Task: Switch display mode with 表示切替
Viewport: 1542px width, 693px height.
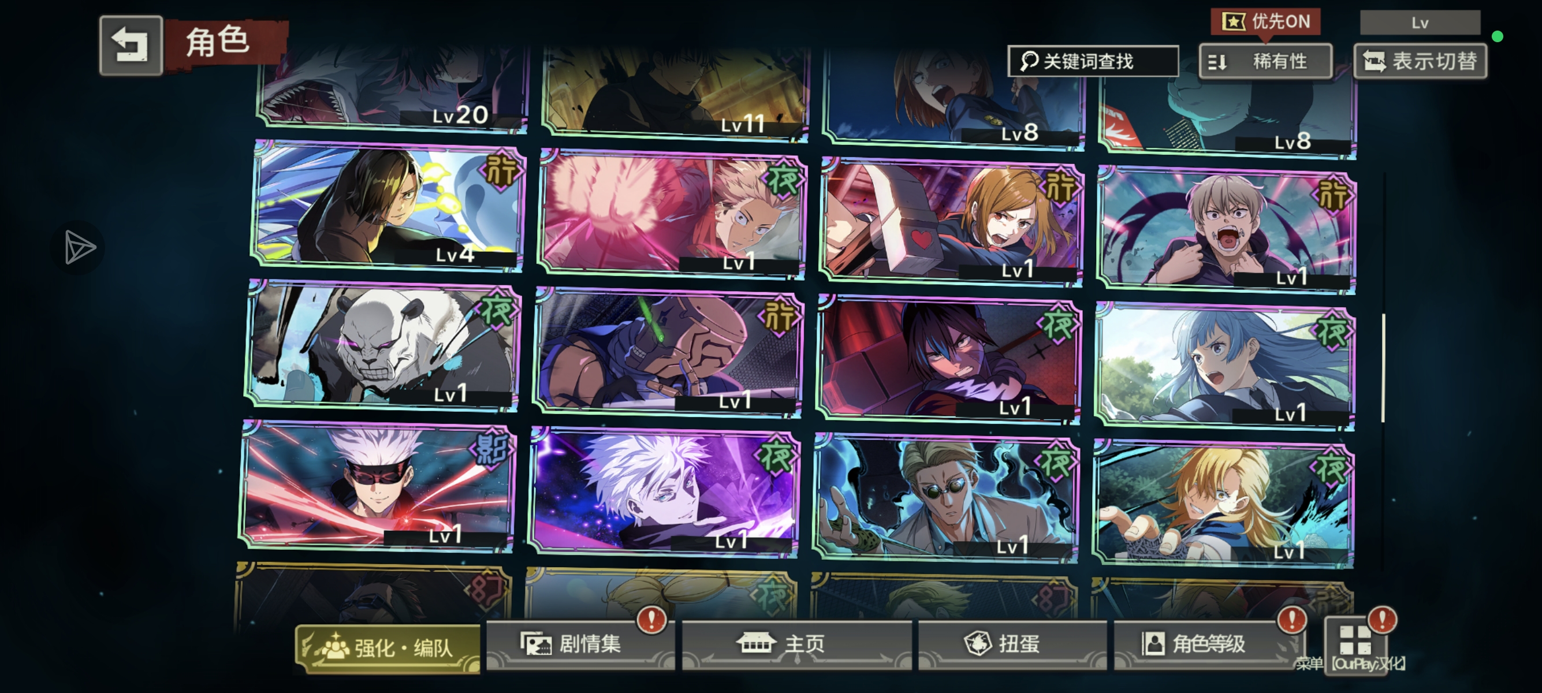Action: pyautogui.click(x=1420, y=61)
